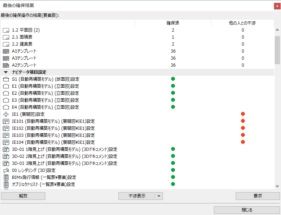Click the elevation icon beside E1 立面図
This screenshot has height=215, width=281.
pyautogui.click(x=6, y=86)
